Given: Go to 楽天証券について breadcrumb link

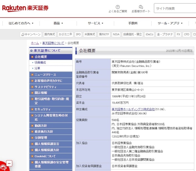Looking at the screenshot, I should coord(53,43).
